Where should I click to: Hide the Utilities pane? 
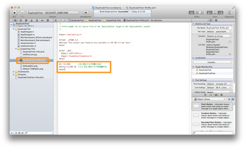(220, 13)
